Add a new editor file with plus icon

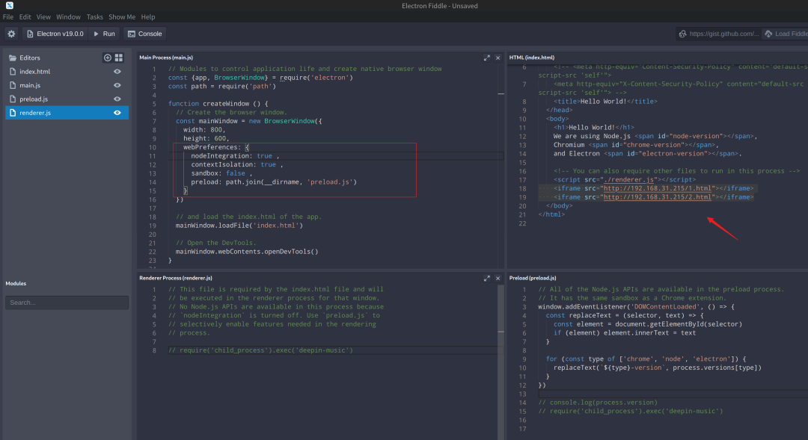[x=107, y=58]
